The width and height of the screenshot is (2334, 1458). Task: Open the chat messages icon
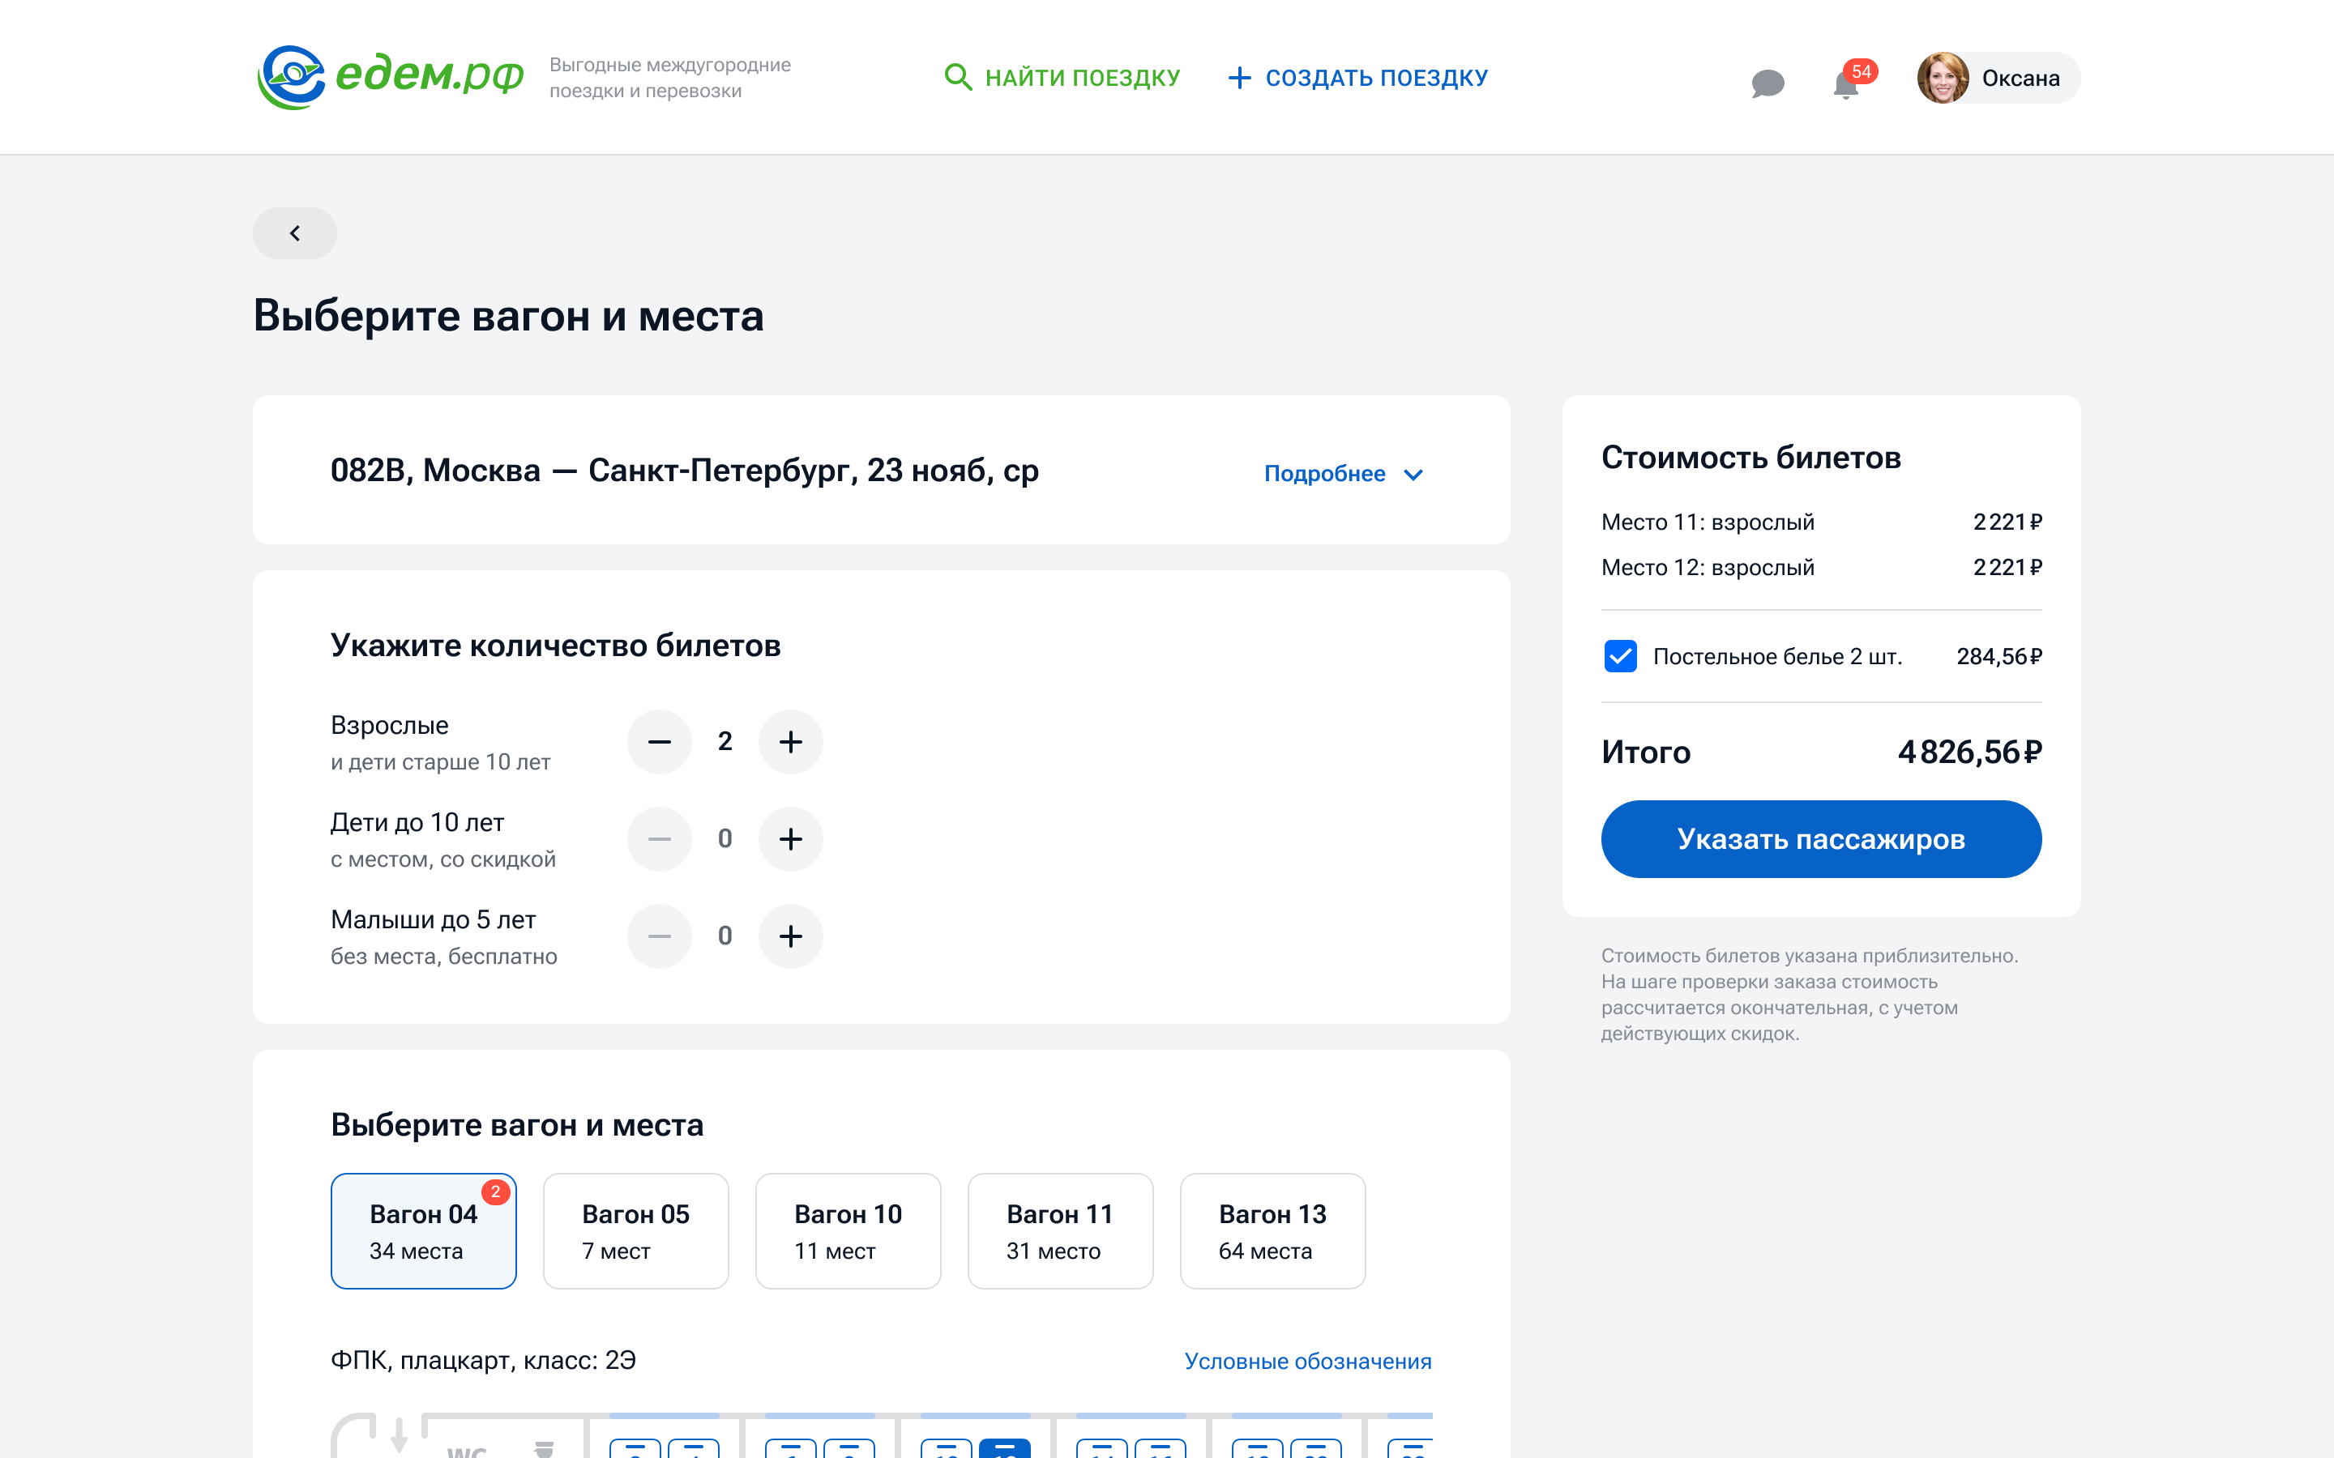(x=1767, y=83)
